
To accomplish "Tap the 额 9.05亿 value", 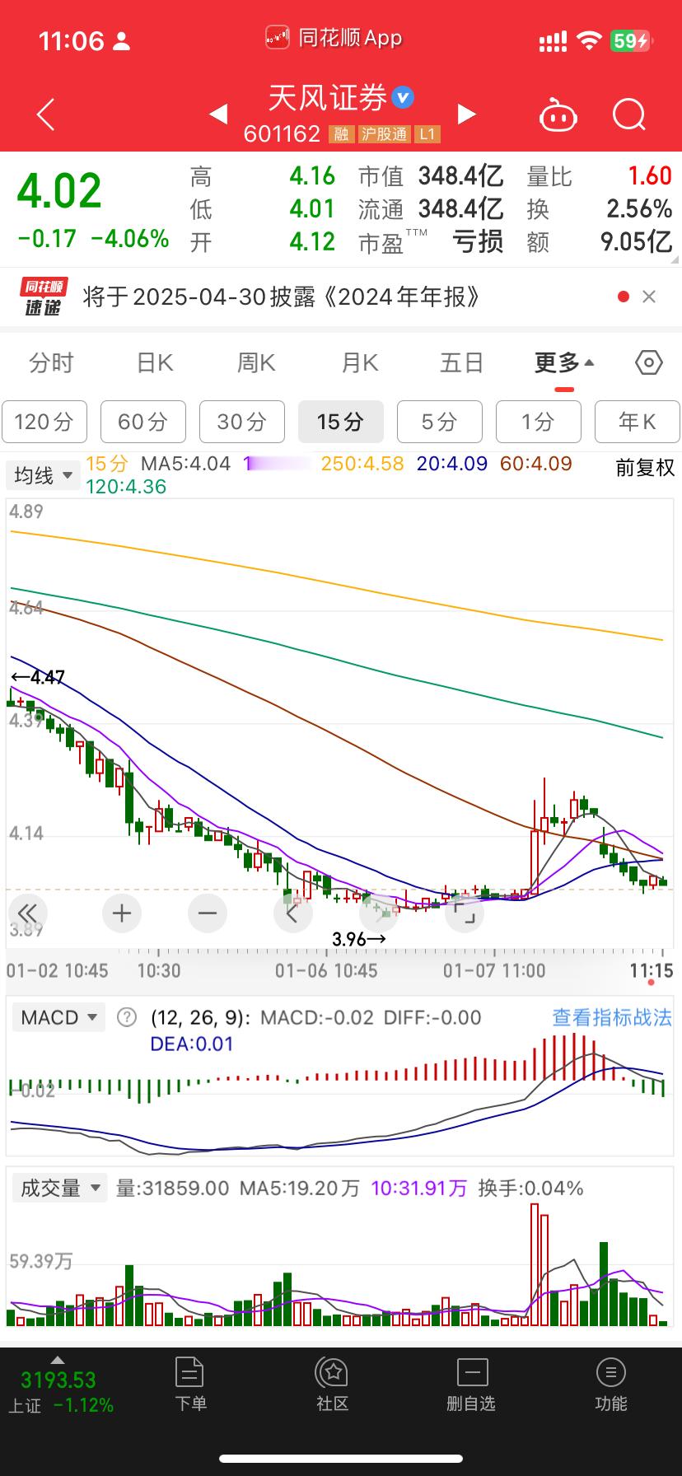I will [x=637, y=241].
